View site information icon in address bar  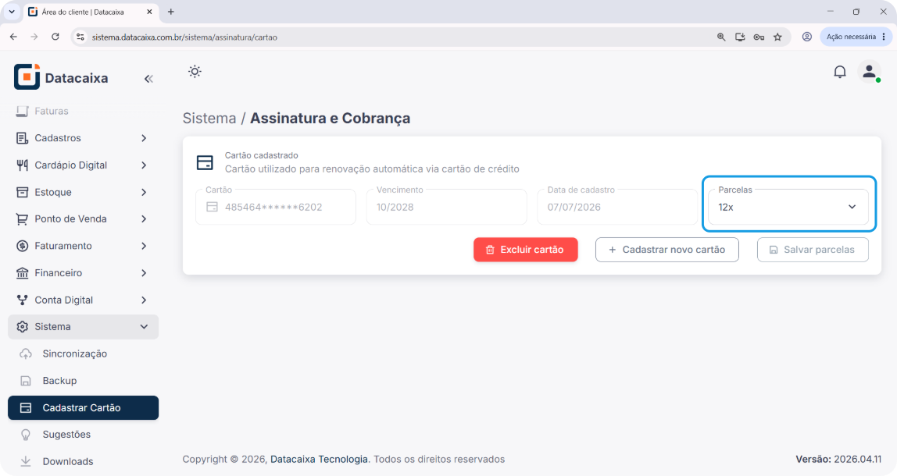tap(80, 37)
